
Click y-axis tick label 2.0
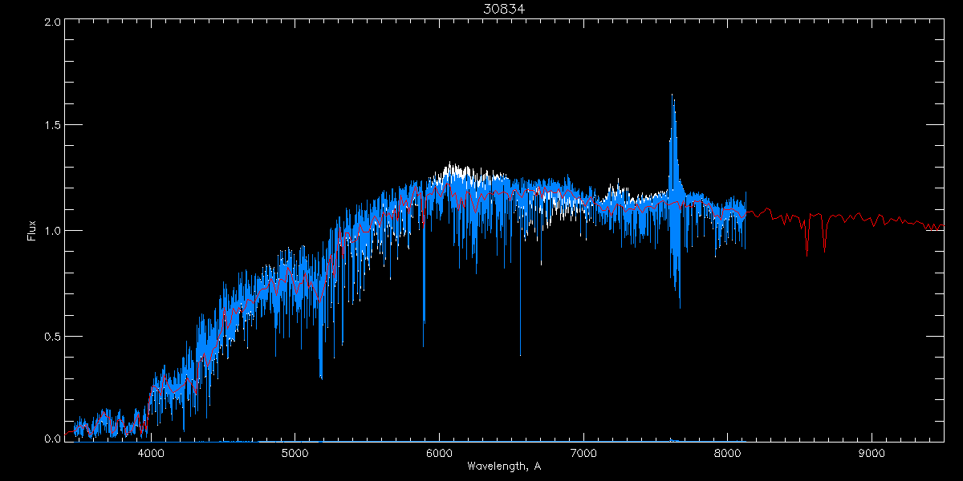[52, 22]
